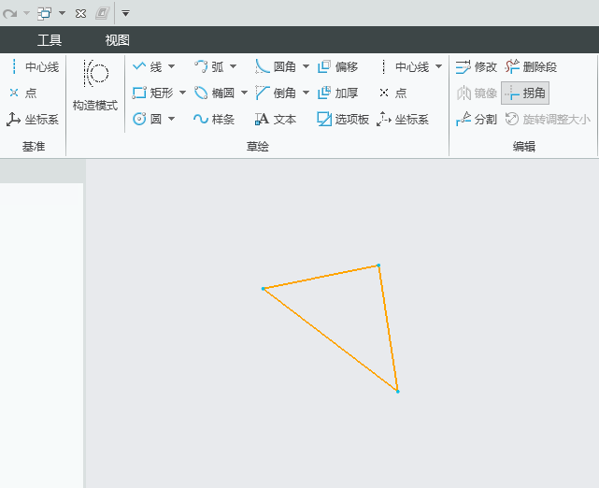Screen dimensions: 599x488
Task: Click the 旋转调整大小 rotate resize tool
Action: (x=548, y=120)
